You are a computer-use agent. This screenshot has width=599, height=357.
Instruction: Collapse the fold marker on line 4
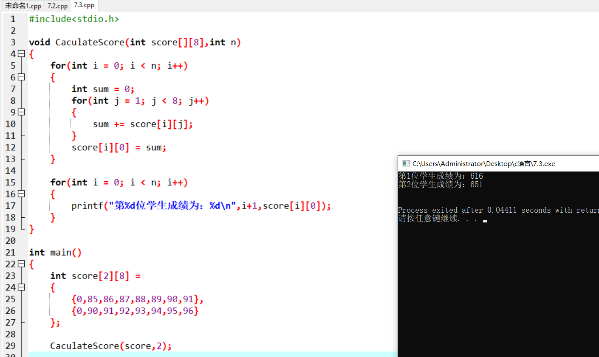point(21,54)
